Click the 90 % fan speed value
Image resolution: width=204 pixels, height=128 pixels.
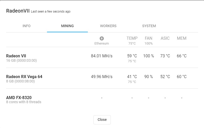tap(149, 77)
